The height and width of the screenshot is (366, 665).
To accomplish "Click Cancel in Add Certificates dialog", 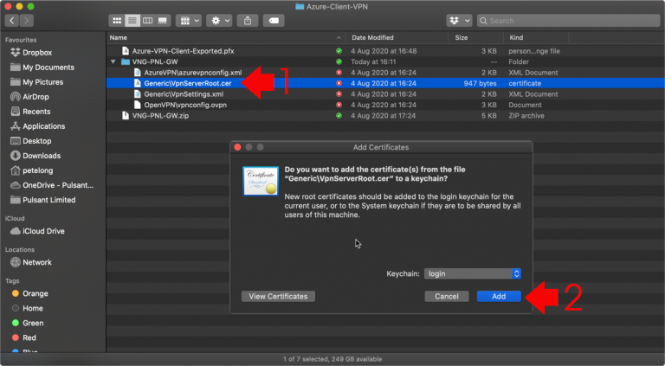I will [x=447, y=296].
